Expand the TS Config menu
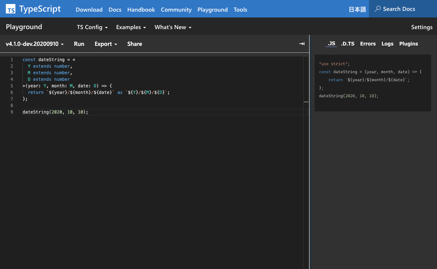Screen dimensions: 437x269 [x=92, y=27]
